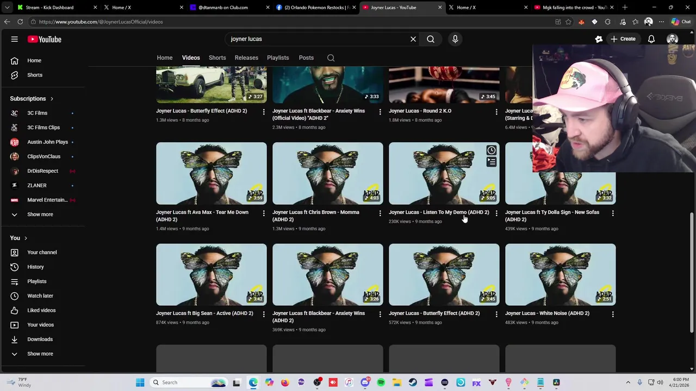Expand the You section chevron
Image resolution: width=696 pixels, height=391 pixels.
point(26,238)
